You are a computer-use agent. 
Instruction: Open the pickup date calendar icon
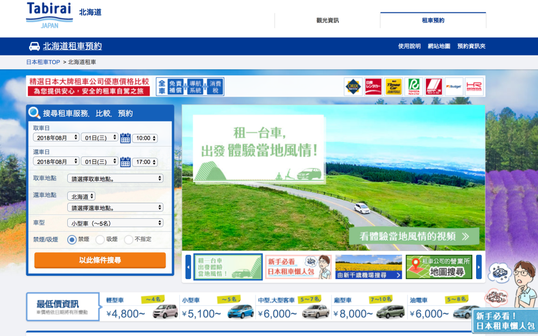click(x=125, y=138)
